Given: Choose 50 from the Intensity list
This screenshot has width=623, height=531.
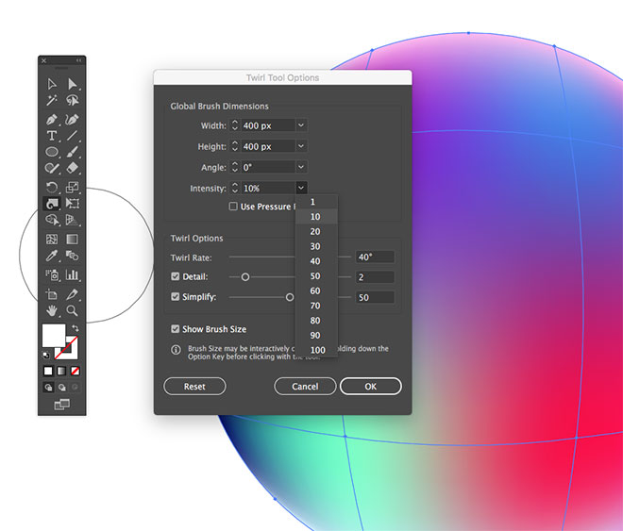Looking at the screenshot, I should 314,276.
